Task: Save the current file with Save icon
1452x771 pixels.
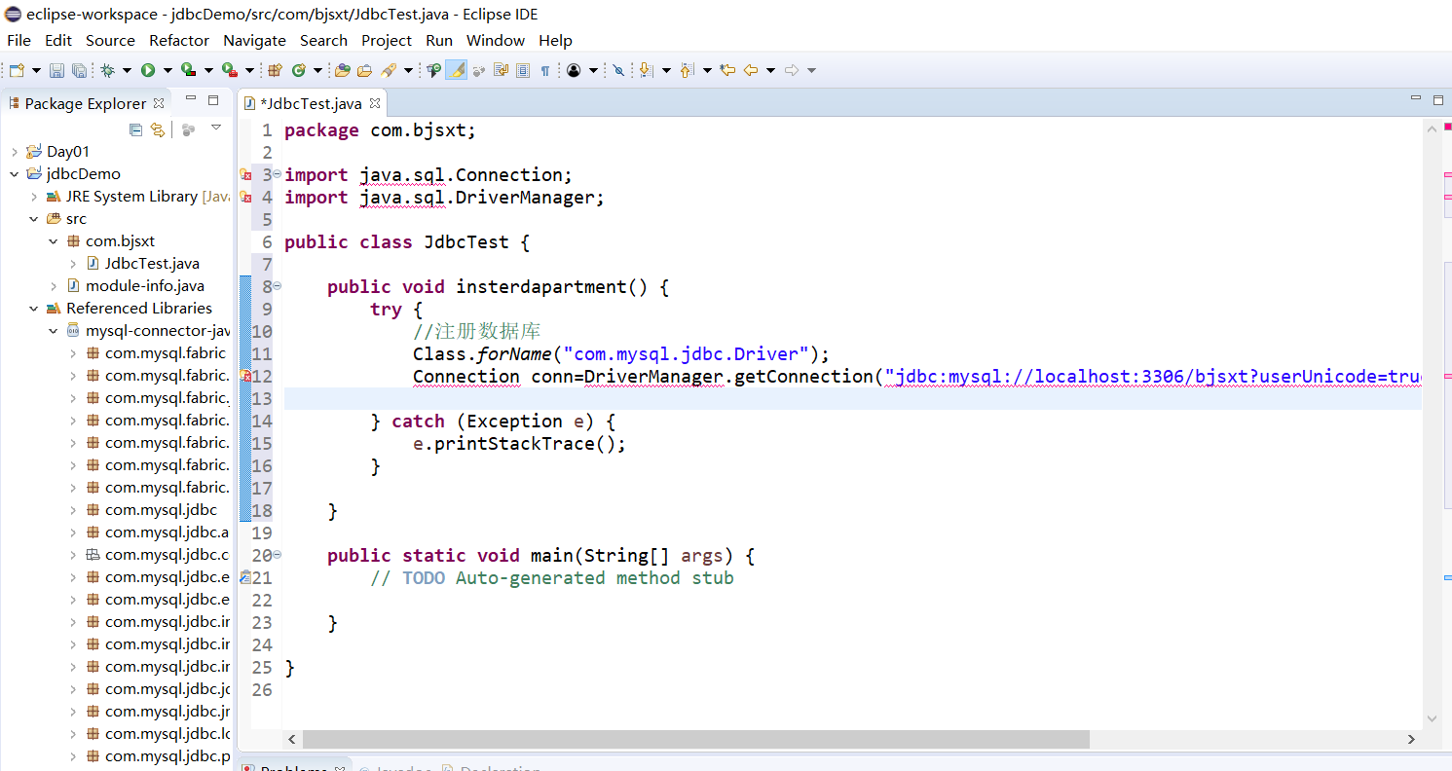Action: [56, 70]
